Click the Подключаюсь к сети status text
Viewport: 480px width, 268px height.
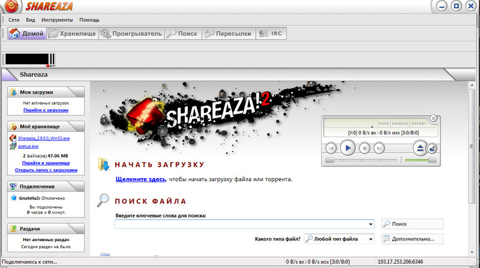pyautogui.click(x=29, y=262)
